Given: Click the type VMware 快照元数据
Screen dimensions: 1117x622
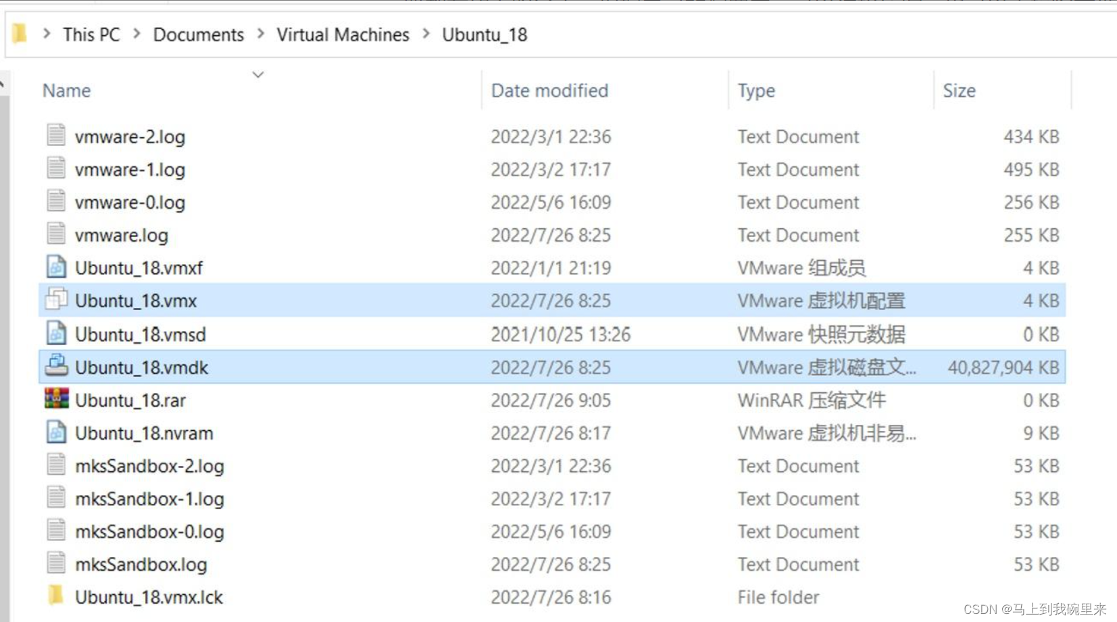Looking at the screenshot, I should click(822, 334).
